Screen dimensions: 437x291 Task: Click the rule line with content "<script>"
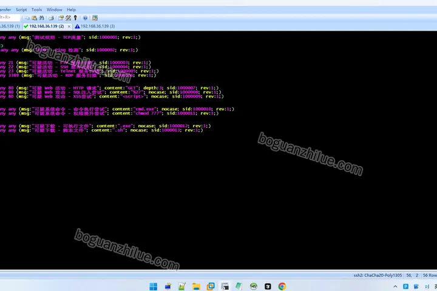click(x=112, y=96)
